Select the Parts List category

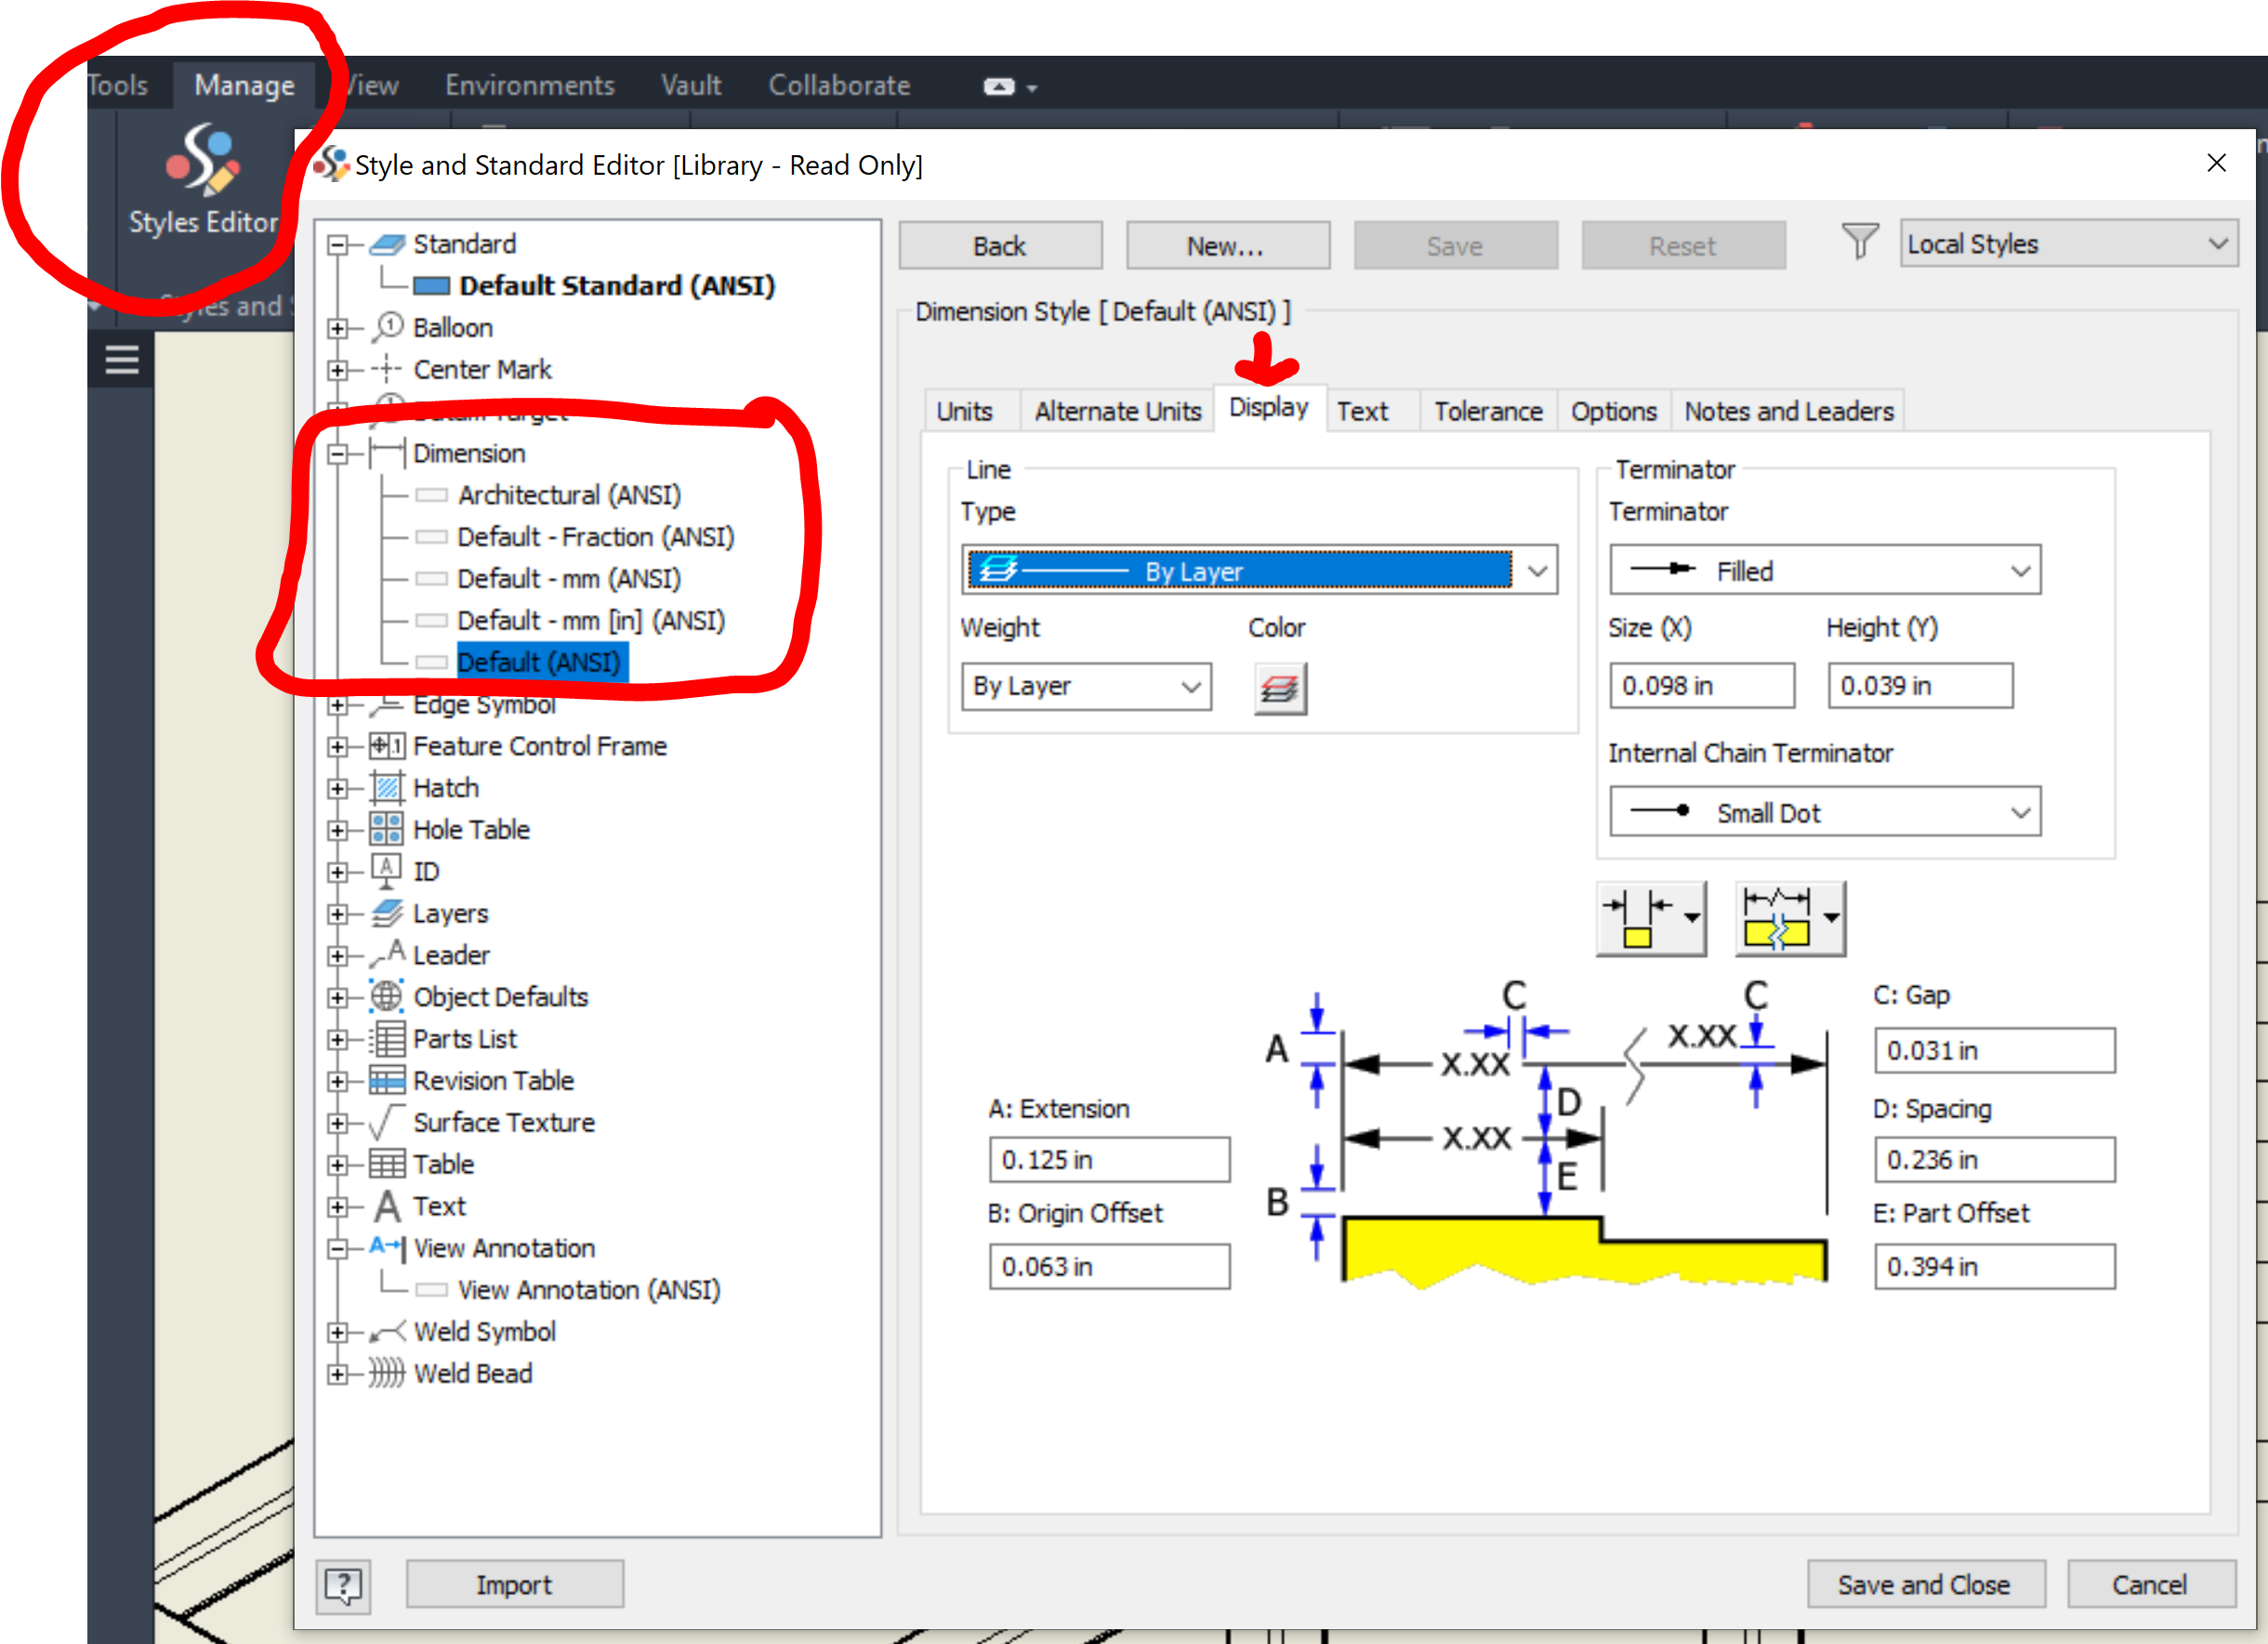[x=465, y=1039]
